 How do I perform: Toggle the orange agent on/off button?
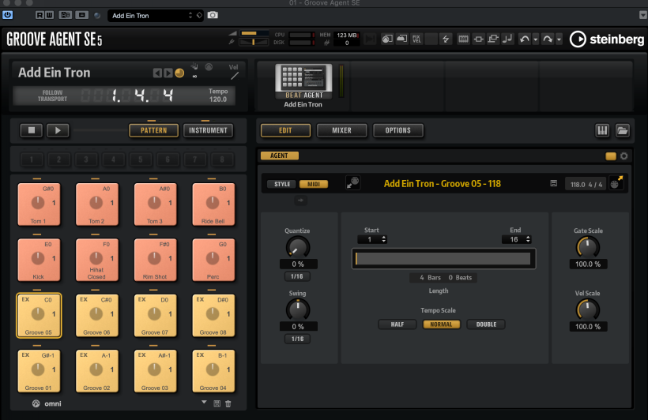click(610, 156)
